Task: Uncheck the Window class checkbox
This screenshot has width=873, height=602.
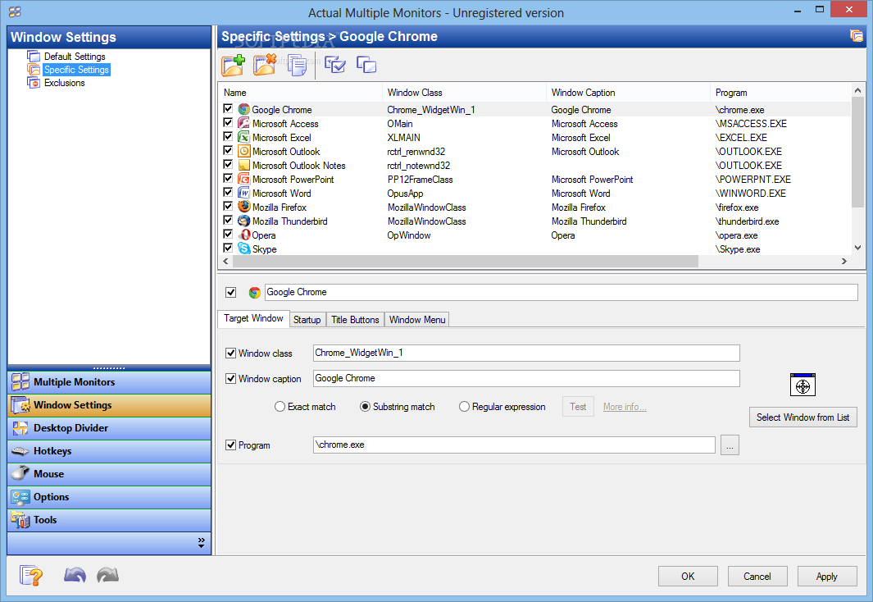Action: tap(230, 353)
